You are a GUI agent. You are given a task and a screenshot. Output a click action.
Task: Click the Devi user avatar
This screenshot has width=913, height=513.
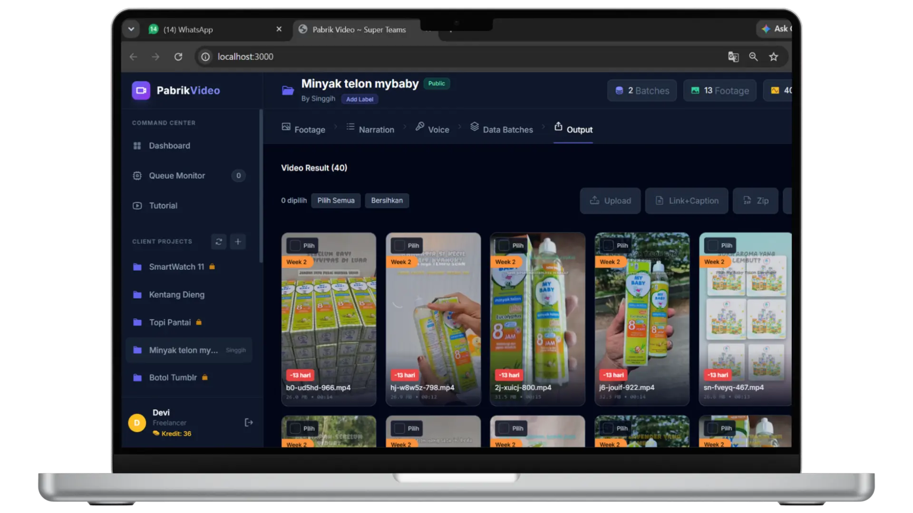[137, 422]
